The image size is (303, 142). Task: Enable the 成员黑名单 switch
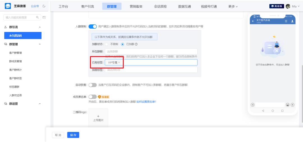tap(93, 97)
